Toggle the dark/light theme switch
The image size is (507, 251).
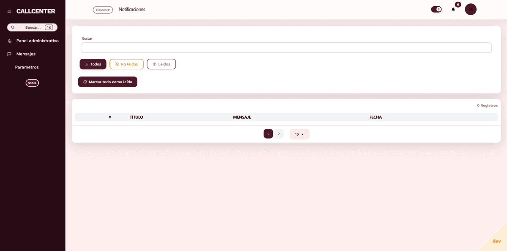pyautogui.click(x=436, y=9)
